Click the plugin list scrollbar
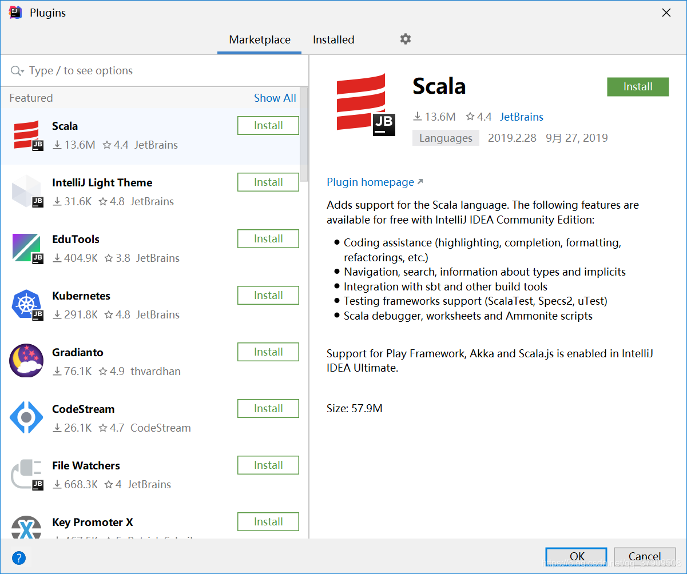 [x=304, y=134]
